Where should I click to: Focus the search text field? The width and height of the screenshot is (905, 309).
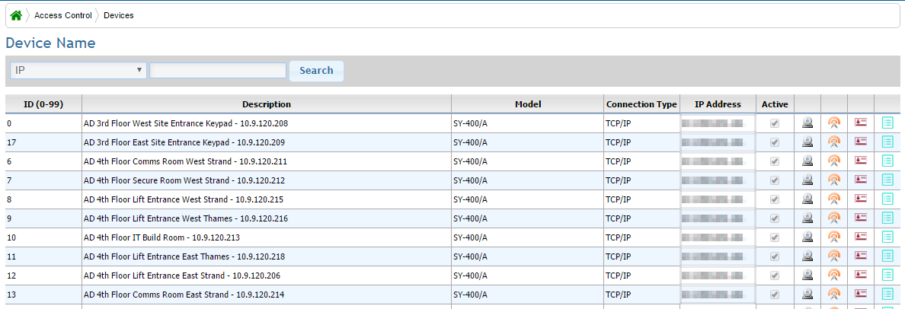[218, 70]
